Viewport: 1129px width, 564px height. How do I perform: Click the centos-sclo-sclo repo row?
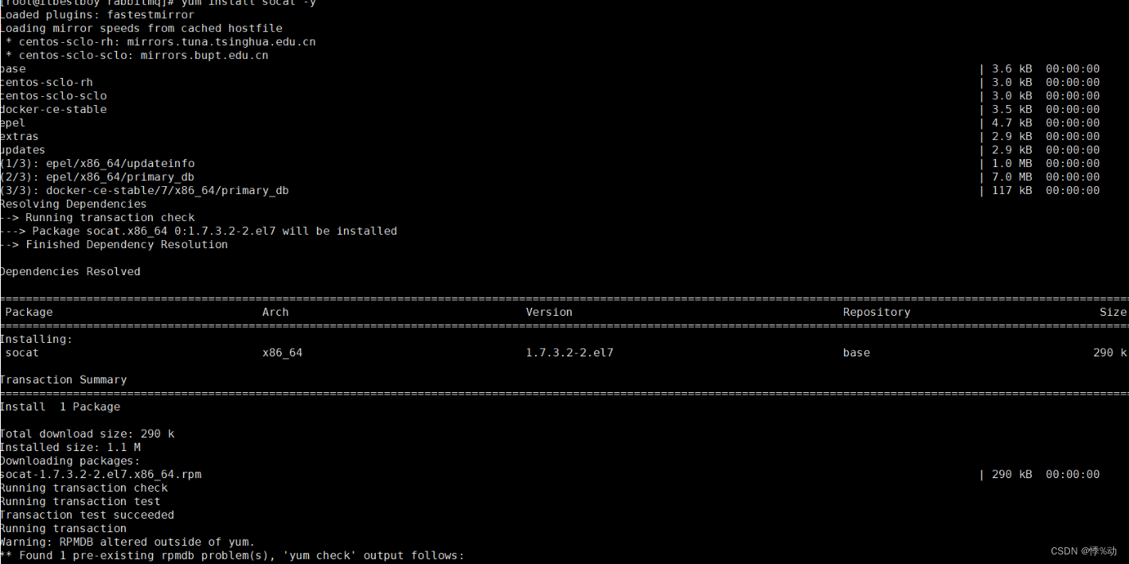tap(549, 95)
